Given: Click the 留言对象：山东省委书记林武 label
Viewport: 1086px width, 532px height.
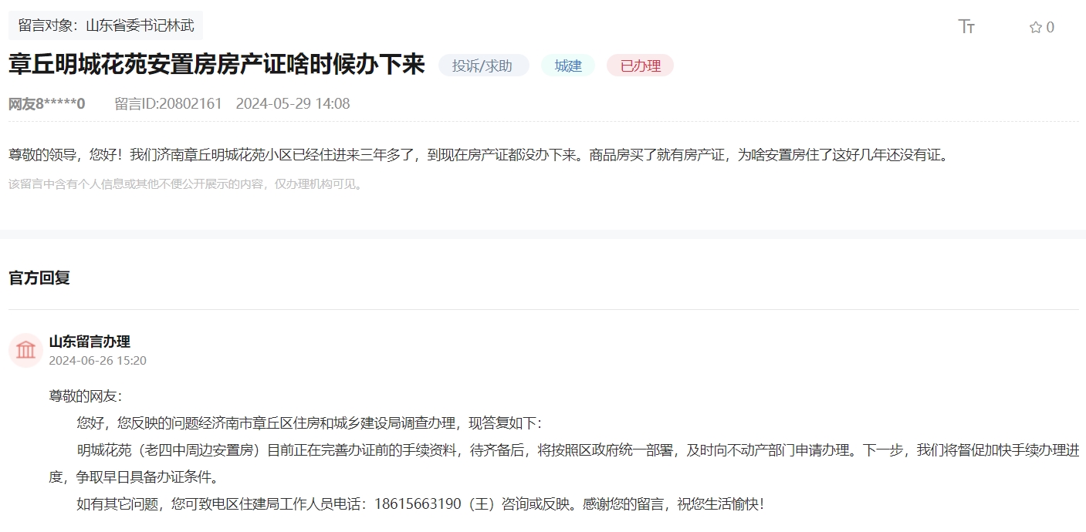Looking at the screenshot, I should [106, 25].
